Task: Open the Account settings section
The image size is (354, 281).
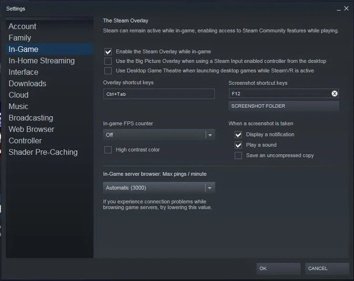Action: (22, 26)
